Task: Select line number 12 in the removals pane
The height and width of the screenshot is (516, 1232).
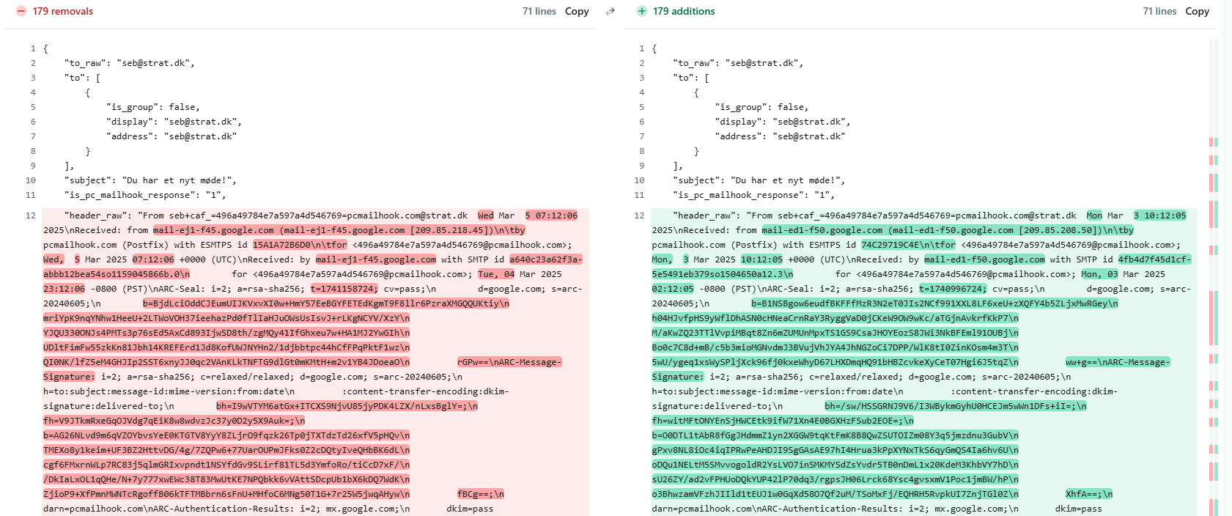Action: pos(30,215)
